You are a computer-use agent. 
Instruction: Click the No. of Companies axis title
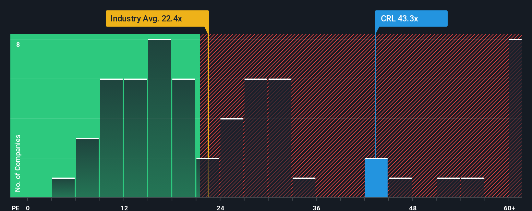[x=18, y=163]
